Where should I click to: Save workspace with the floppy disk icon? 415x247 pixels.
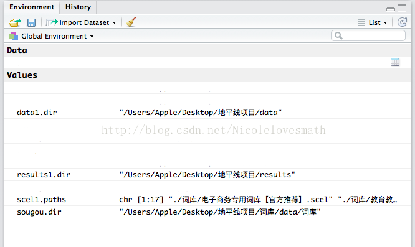coord(31,23)
